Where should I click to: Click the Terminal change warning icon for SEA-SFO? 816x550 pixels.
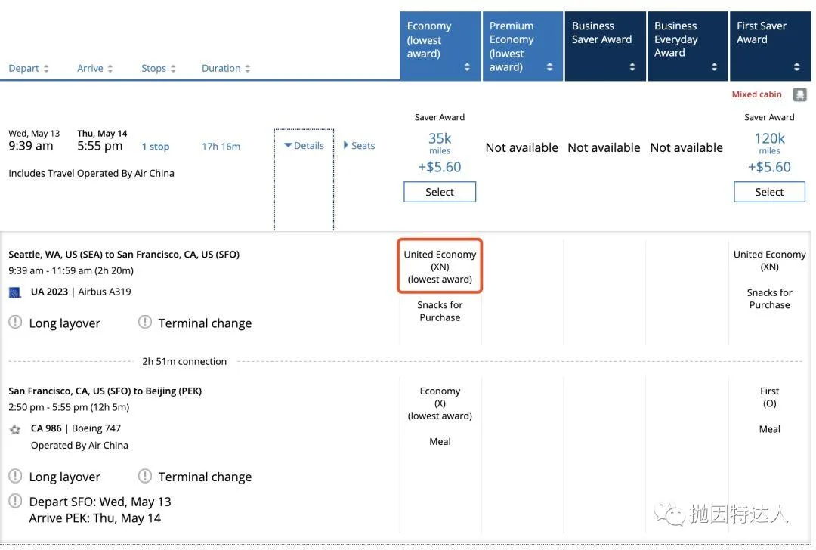tap(144, 322)
